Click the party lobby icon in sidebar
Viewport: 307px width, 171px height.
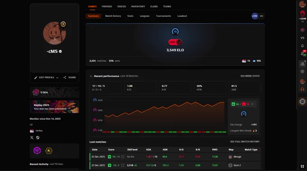pos(302,64)
